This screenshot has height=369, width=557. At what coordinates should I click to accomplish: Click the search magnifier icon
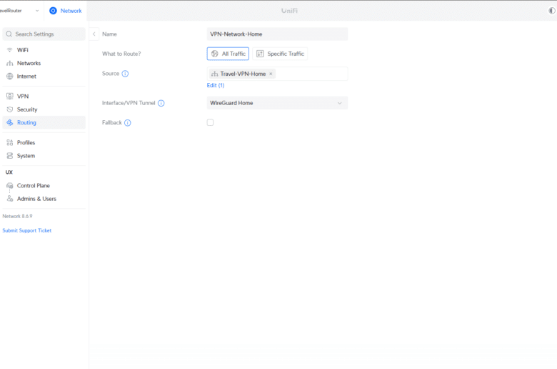[x=9, y=34]
